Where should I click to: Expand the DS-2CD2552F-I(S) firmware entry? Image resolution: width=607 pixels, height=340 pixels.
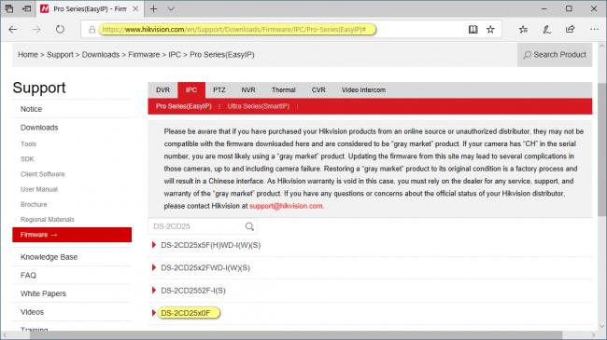point(192,291)
